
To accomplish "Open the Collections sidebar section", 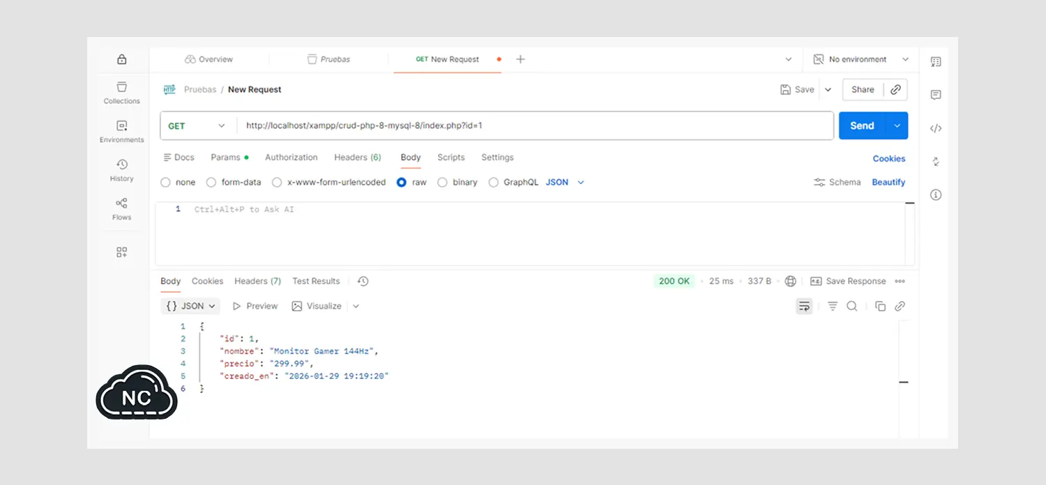I will tap(122, 93).
